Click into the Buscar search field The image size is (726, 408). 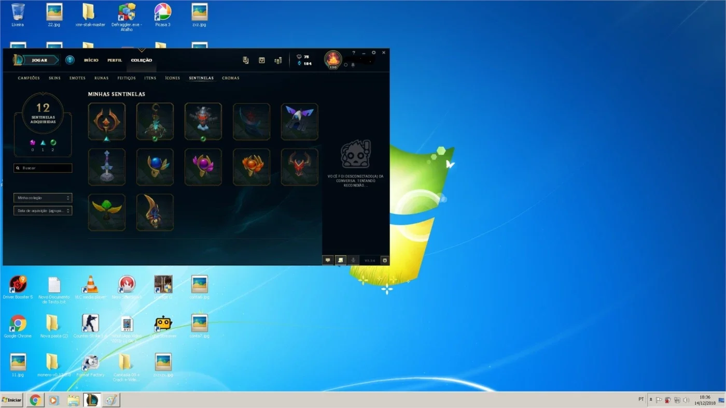[43, 168]
